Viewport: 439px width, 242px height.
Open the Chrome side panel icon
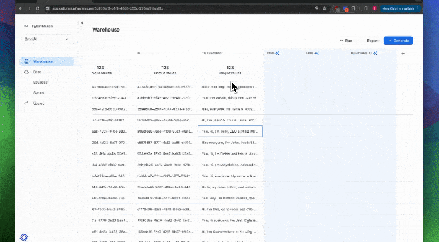click(x=366, y=8)
